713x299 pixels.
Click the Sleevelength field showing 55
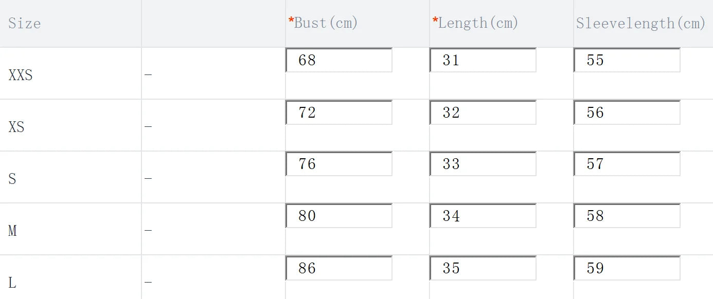pos(627,60)
